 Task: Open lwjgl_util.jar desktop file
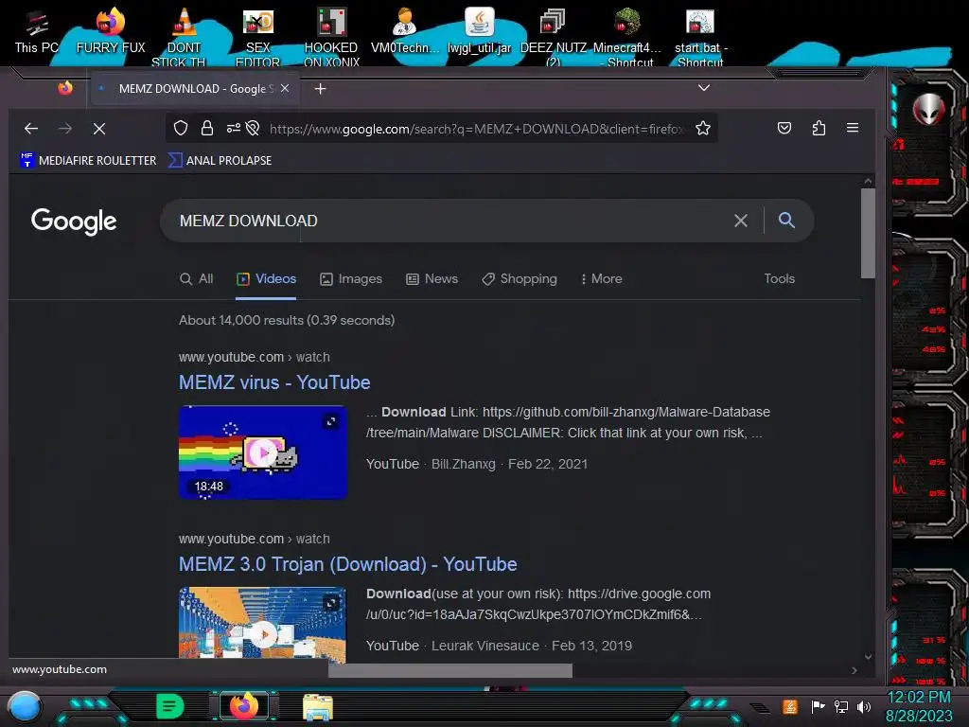click(x=479, y=31)
